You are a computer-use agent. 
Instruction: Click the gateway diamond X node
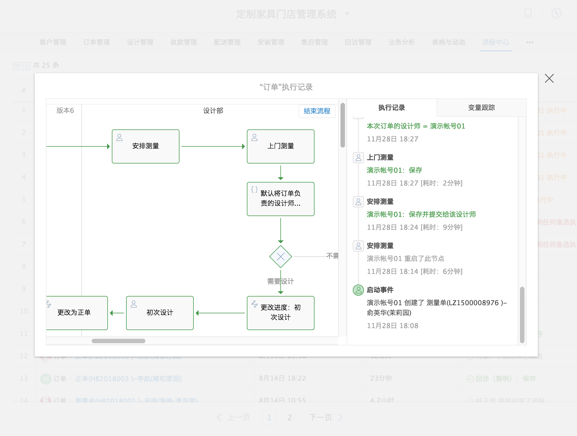click(281, 257)
